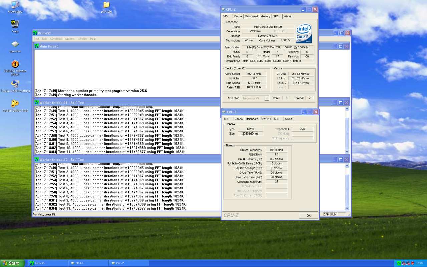Switch to Cache tab in lower CPU-Z

(x=239, y=119)
